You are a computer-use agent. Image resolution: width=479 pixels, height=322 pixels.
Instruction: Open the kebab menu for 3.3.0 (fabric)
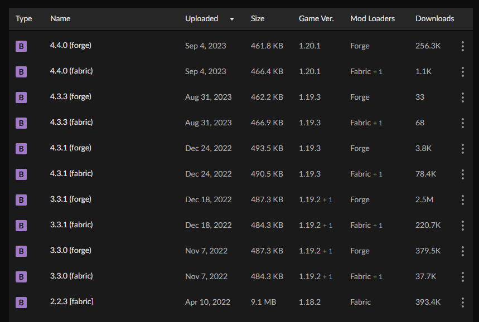click(462, 276)
